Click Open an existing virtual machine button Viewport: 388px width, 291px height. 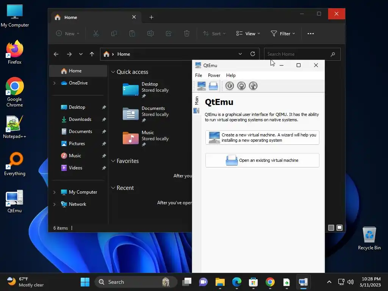coord(262,160)
